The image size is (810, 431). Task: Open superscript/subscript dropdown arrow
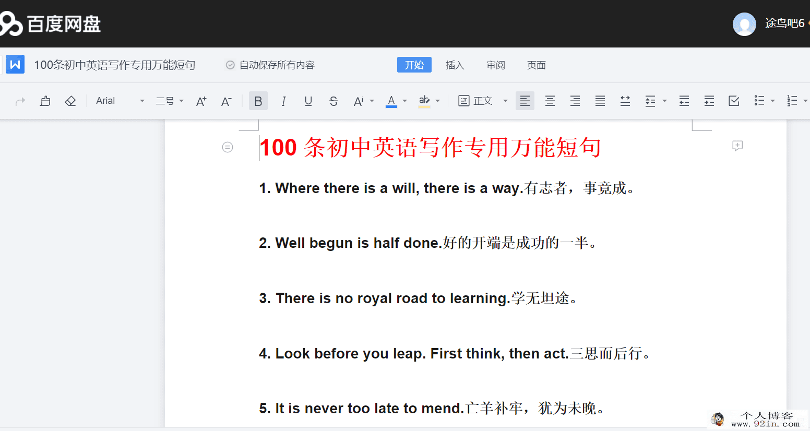[x=372, y=101]
